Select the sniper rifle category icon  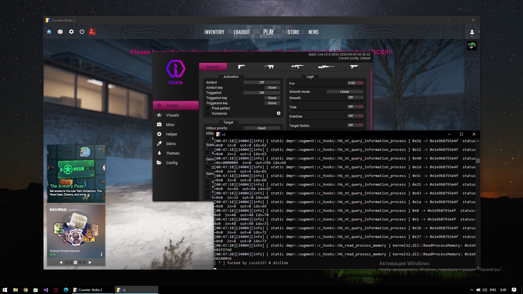(326, 67)
